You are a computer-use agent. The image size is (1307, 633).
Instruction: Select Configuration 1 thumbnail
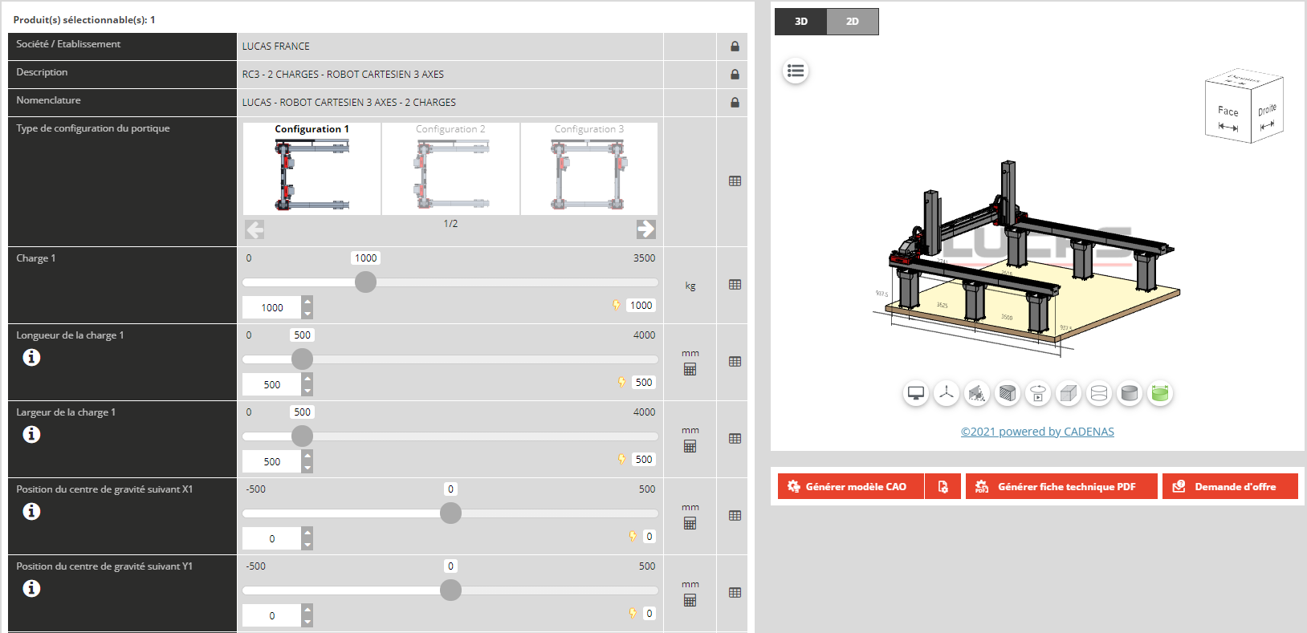coord(312,168)
